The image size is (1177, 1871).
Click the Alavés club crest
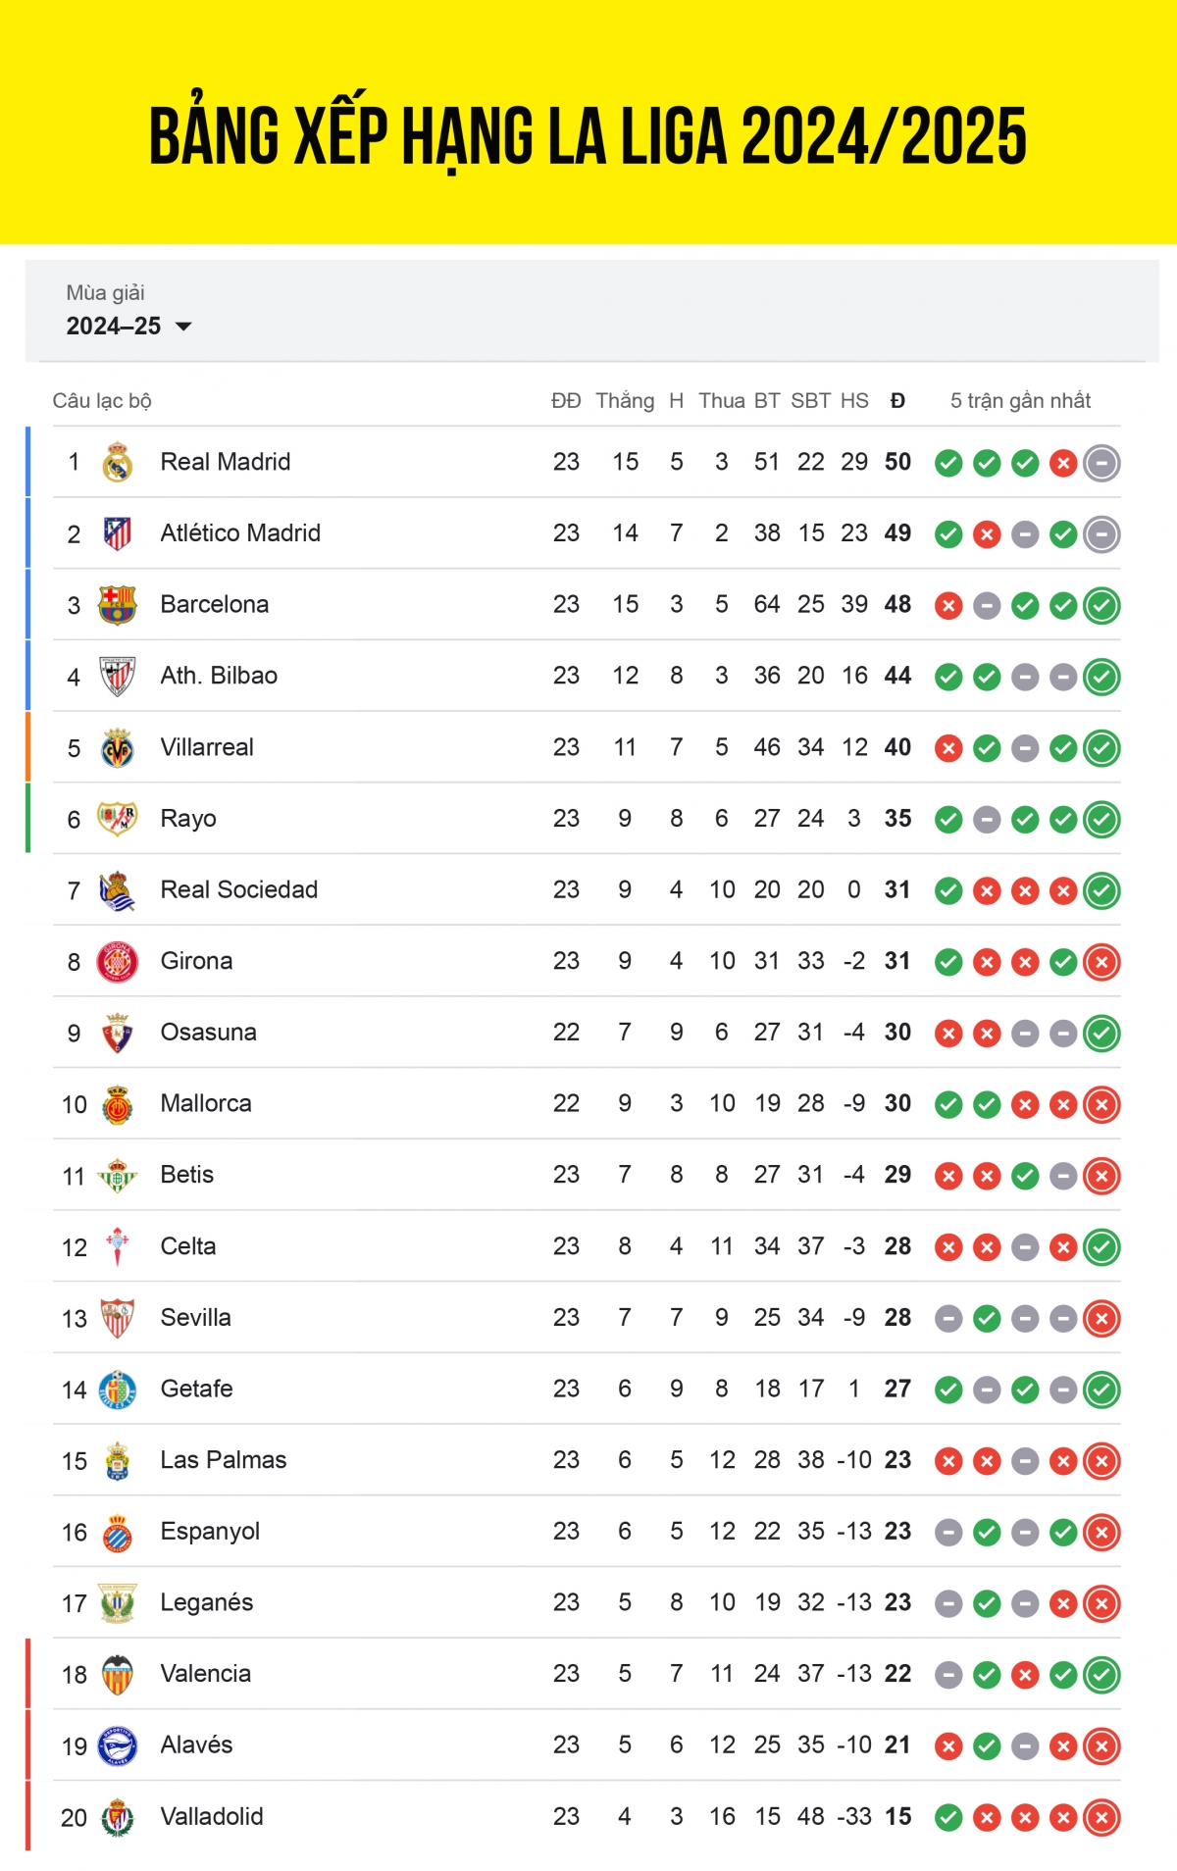click(118, 1746)
